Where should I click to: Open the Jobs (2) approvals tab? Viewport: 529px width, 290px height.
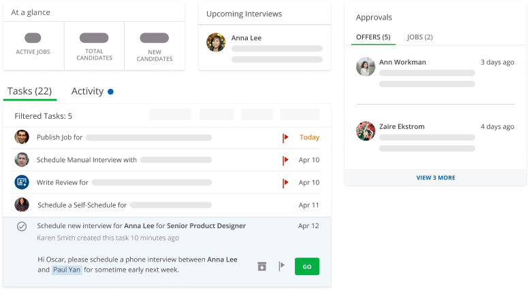click(419, 37)
